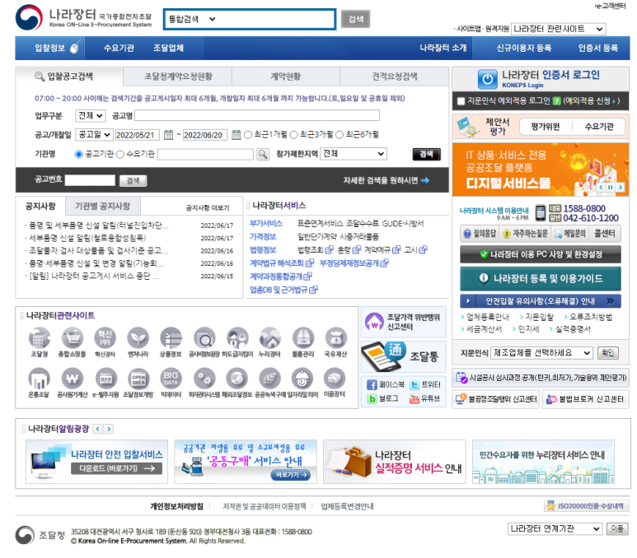Select the 최근1개월 radio button

point(248,135)
